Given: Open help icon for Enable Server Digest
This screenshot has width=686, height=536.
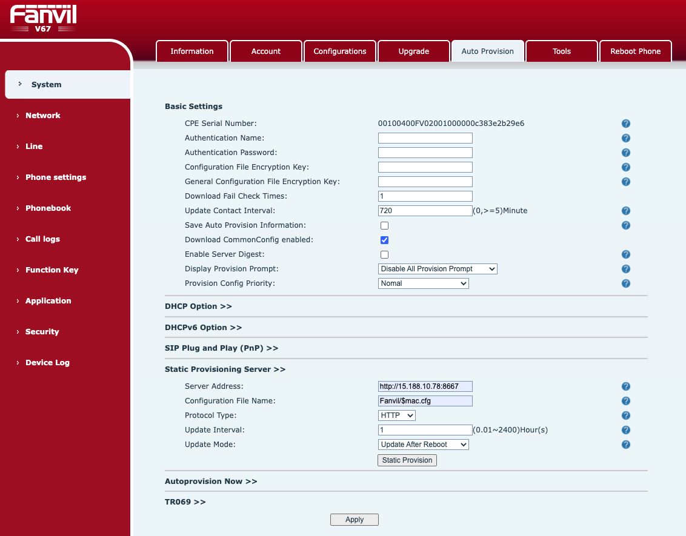Looking at the screenshot, I should click(625, 254).
